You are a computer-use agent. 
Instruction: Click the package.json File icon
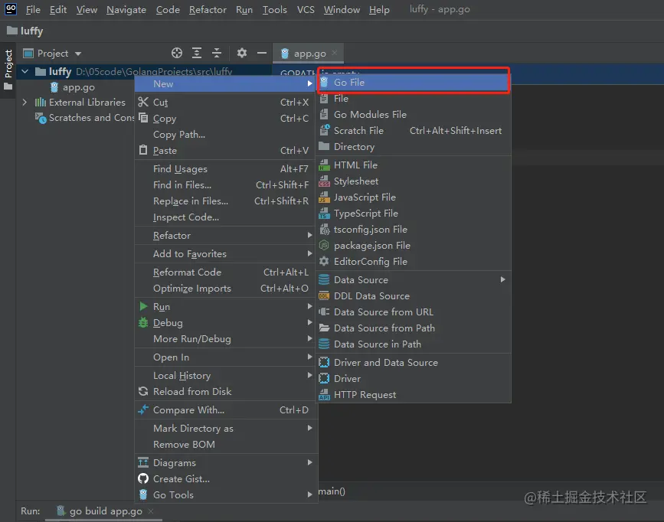point(324,245)
